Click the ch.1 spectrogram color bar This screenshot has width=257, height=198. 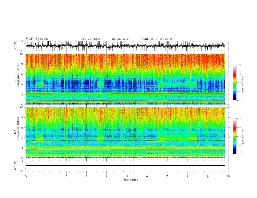point(235,83)
